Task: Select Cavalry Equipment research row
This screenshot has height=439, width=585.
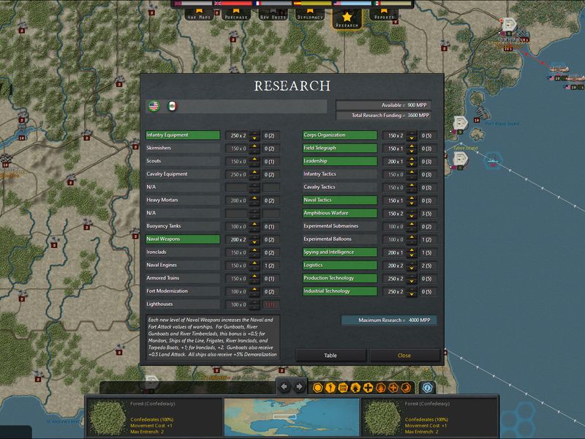Action: [x=183, y=174]
